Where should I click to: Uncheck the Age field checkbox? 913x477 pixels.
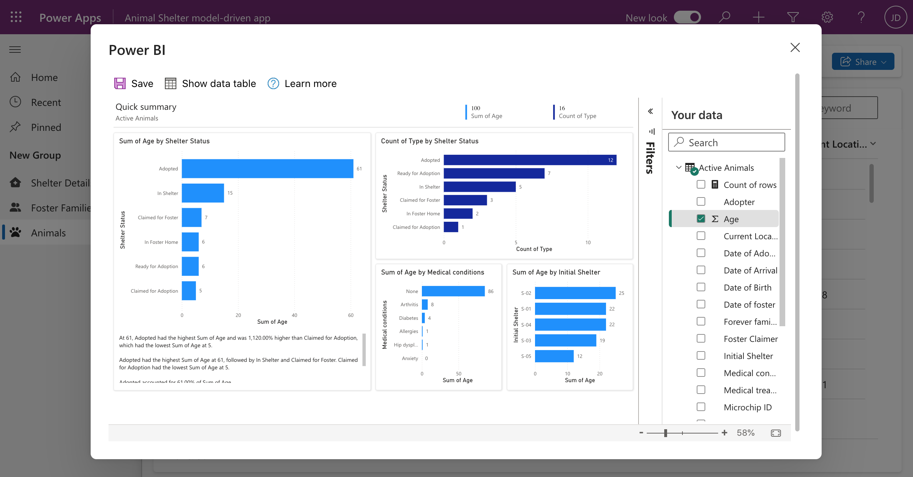[701, 219]
